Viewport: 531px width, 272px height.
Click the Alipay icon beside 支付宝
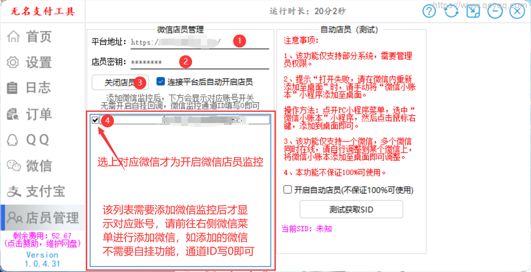pyautogui.click(x=14, y=191)
